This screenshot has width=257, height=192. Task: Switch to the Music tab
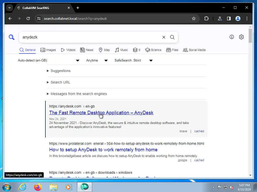[x=121, y=50]
